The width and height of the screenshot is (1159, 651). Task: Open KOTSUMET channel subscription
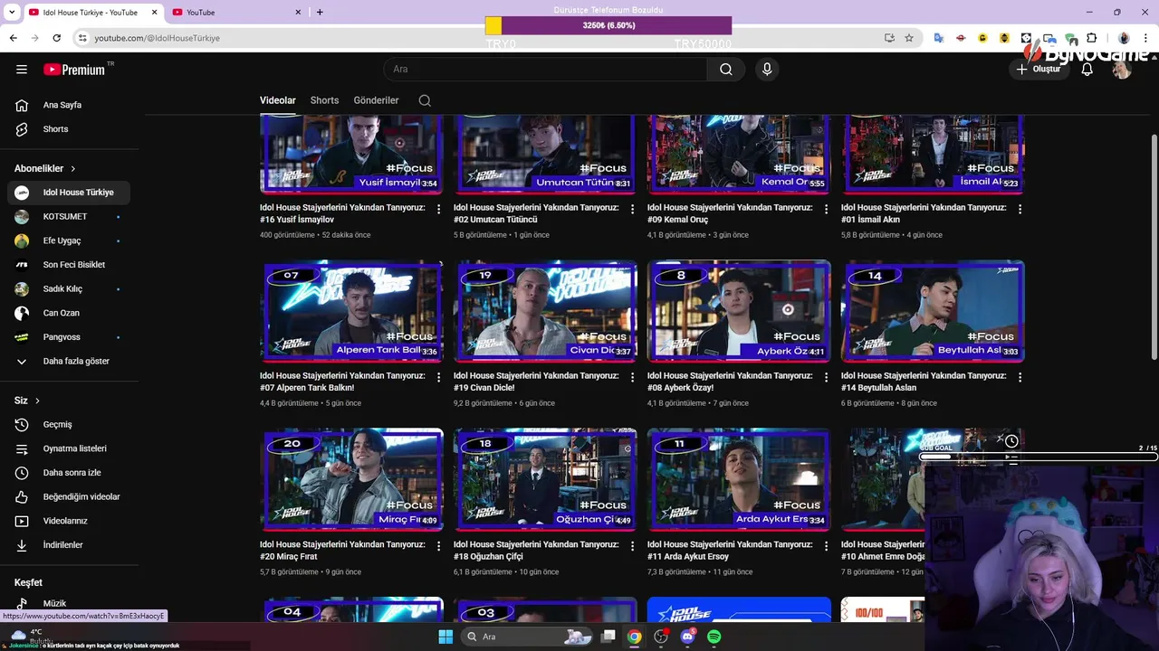pos(69,217)
